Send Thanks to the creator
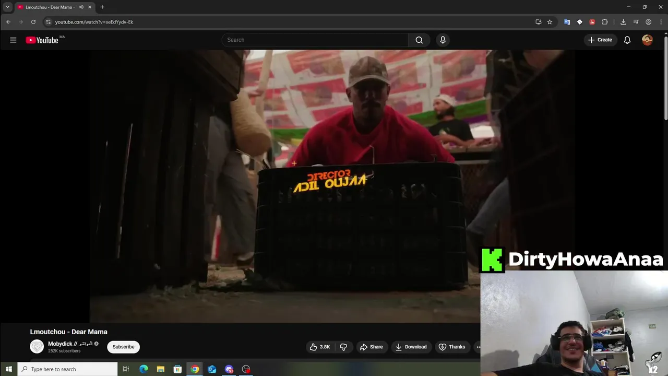Screen dimensions: 668x376 pyautogui.click(x=451, y=347)
